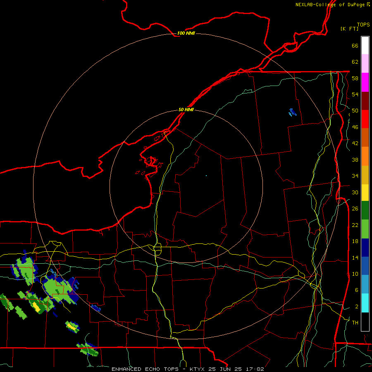Select the dark green legend swatch above 26
Viewport: 372px width, 372px height.
click(x=365, y=210)
